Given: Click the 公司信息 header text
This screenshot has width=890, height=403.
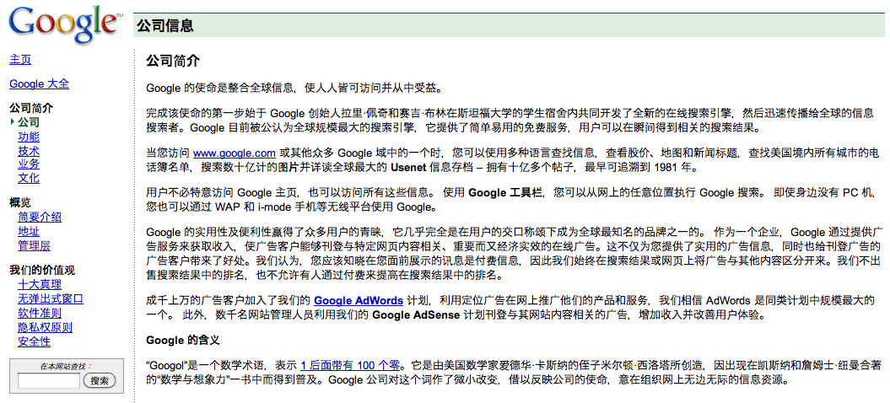Looking at the screenshot, I should point(165,25).
